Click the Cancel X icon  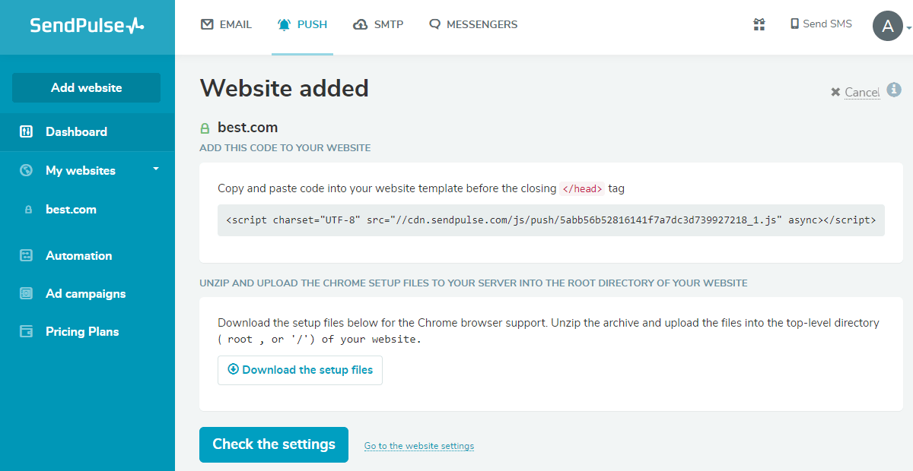coord(835,93)
